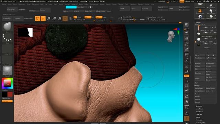Expand the Layers section
Image resolution: width=220 pixels, height=124 pixels.
tap(198, 117)
